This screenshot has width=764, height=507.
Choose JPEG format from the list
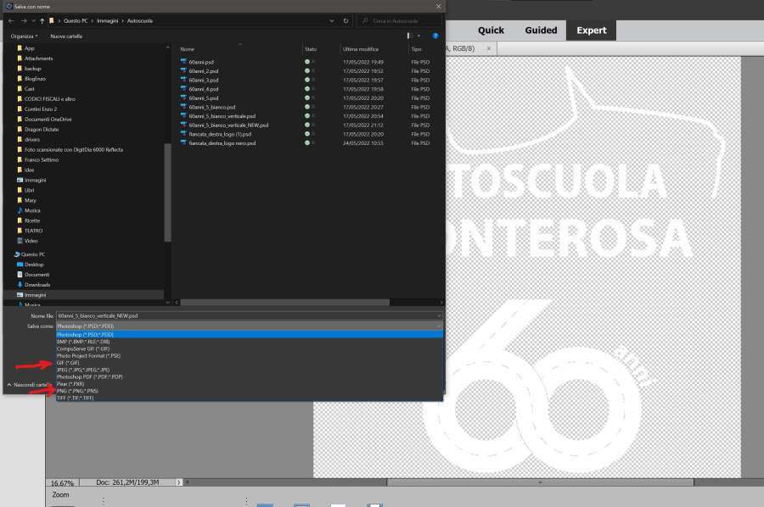click(82, 370)
